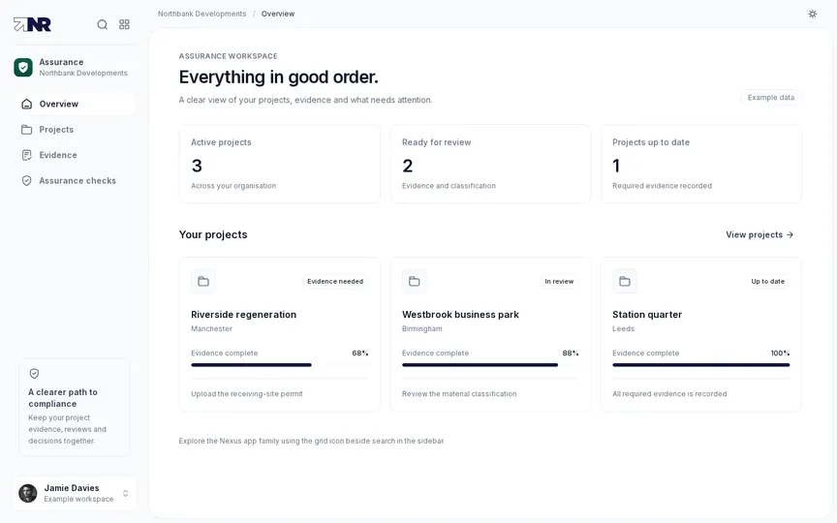Open Evidence in the sidebar
Screen dimensions: 837x523
75,155
